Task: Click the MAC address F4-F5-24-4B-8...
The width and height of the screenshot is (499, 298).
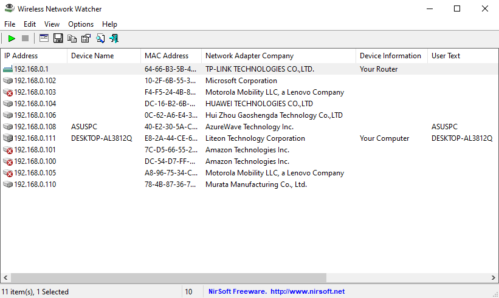Action: point(170,92)
